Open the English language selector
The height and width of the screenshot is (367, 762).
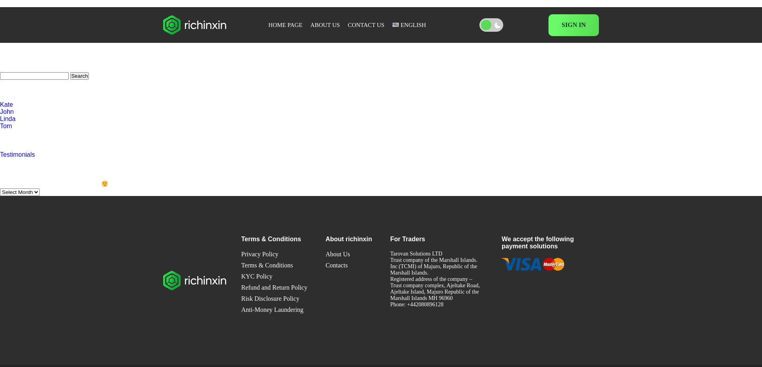coord(409,25)
